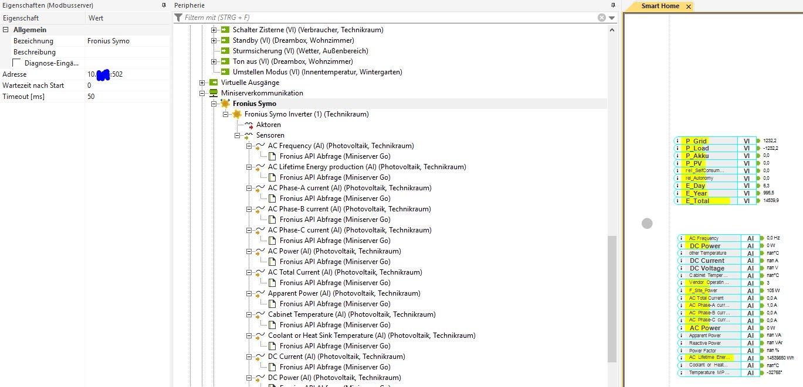The height and width of the screenshot is (387, 803).
Task: Switch to the Smart Home tab
Action: pyautogui.click(x=660, y=6)
